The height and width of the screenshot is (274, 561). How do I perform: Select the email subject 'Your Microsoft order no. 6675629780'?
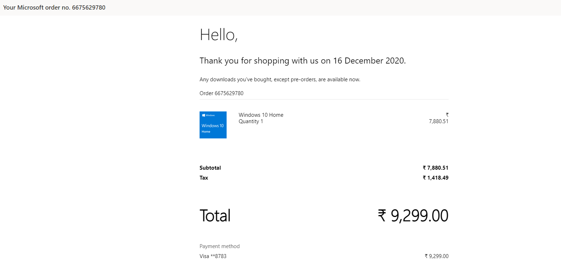click(54, 7)
